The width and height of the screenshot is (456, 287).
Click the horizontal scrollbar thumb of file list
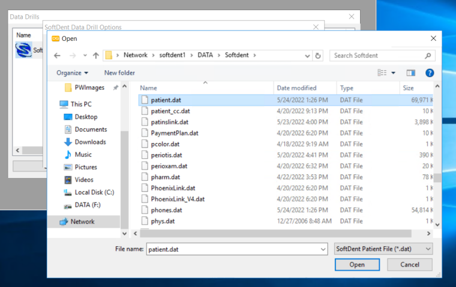point(275,234)
